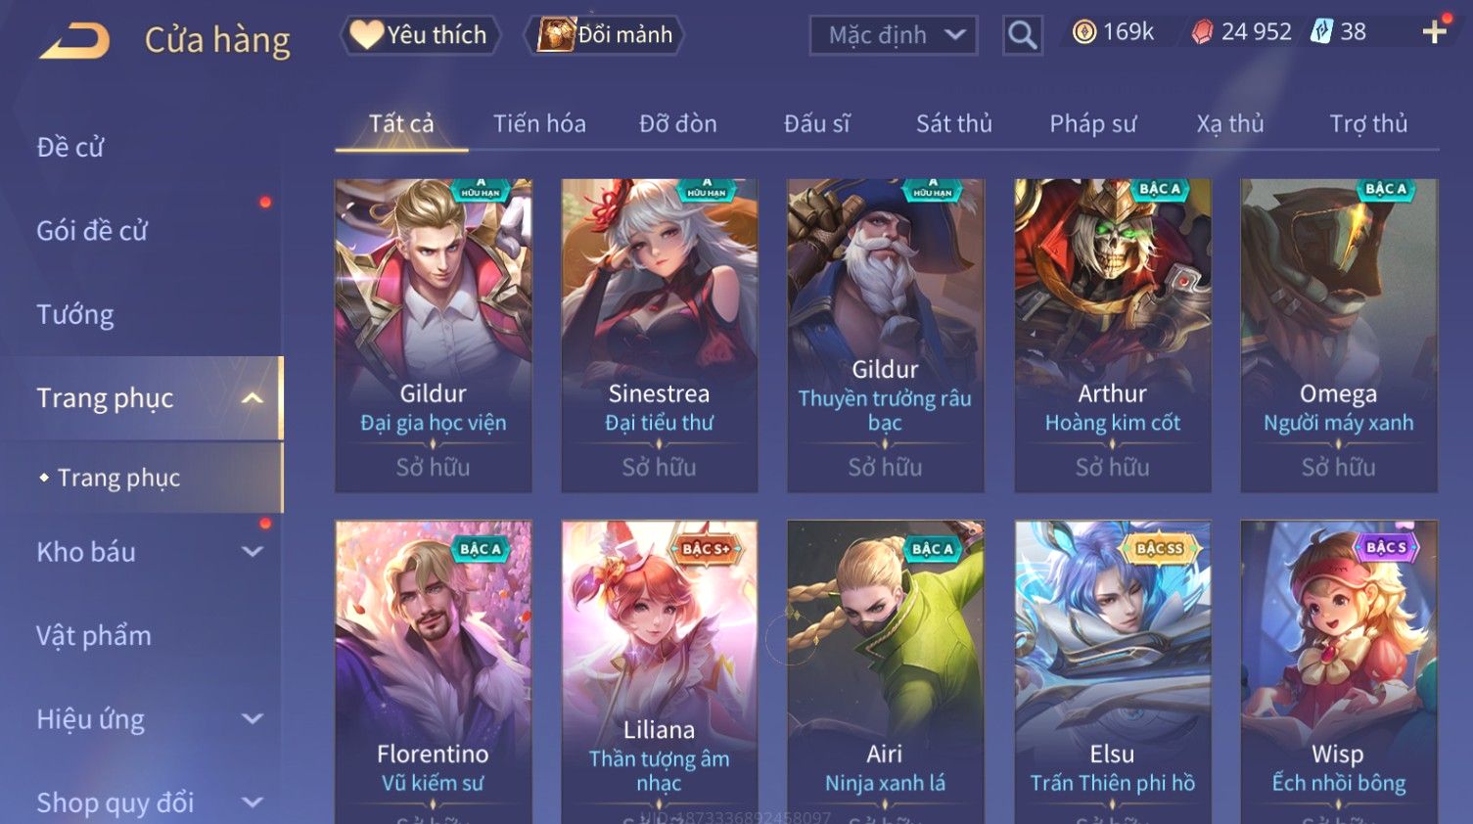Open search with the magnifying glass icon
The height and width of the screenshot is (824, 1473).
point(1022,35)
